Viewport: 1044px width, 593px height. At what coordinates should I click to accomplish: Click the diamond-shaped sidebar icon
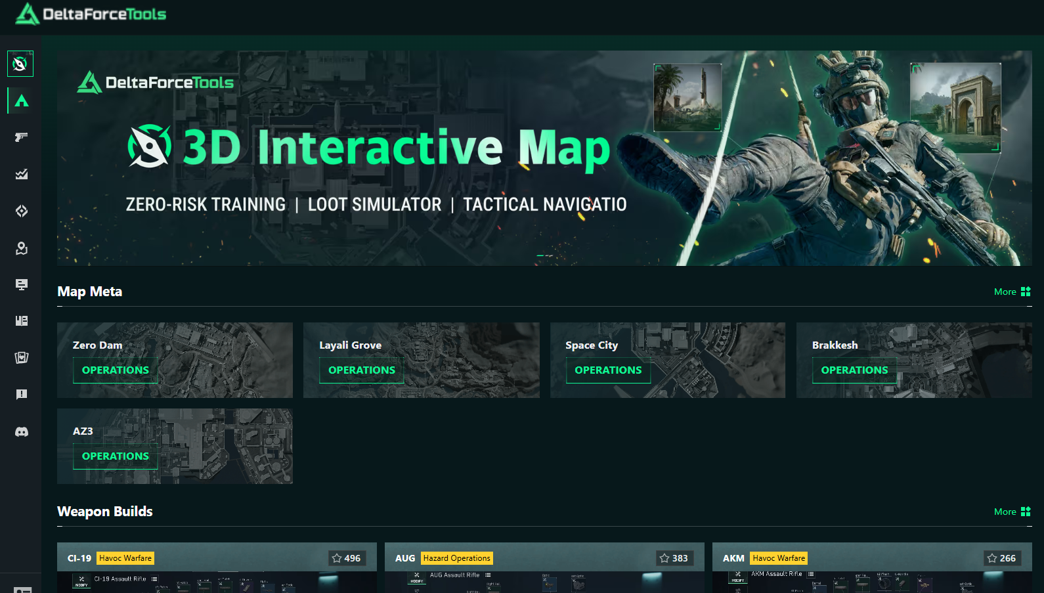point(21,211)
